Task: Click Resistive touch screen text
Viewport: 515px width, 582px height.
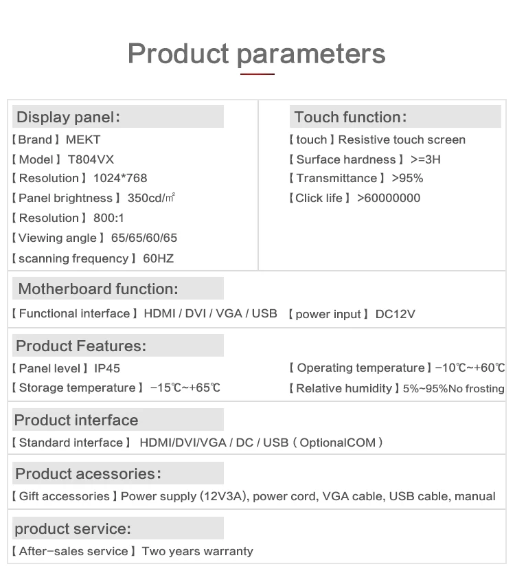Action: click(x=402, y=139)
